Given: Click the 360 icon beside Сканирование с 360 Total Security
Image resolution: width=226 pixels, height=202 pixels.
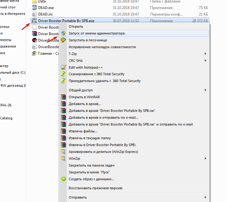Looking at the screenshot, I should point(63,74).
